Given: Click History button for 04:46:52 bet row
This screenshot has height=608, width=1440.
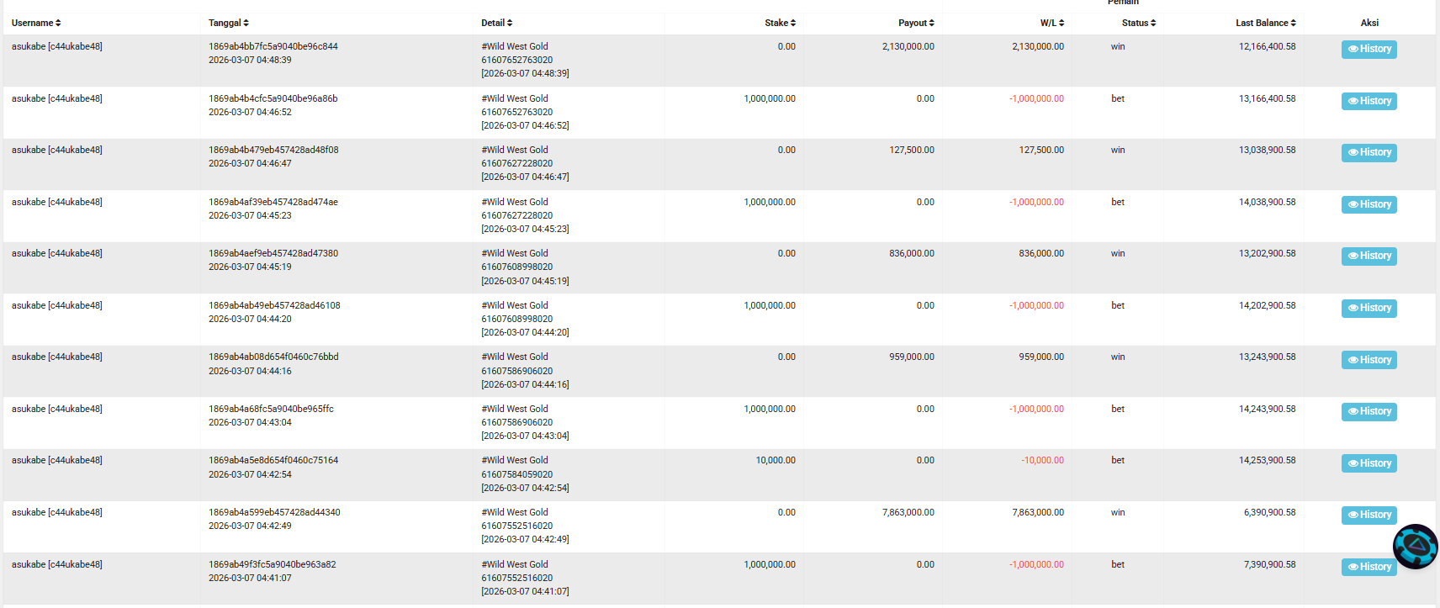Looking at the screenshot, I should point(1369,102).
